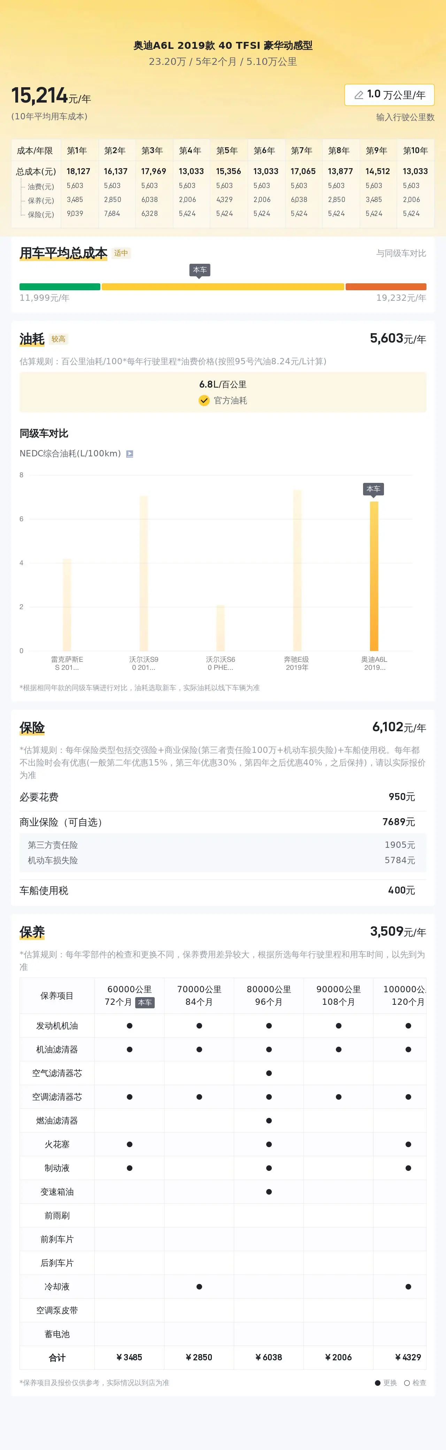Viewport: 446px width, 1450px height.
Task: Click the 保养(元) row label
Action: (41, 200)
